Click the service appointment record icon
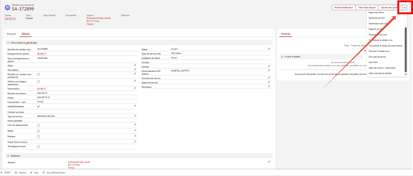The height and width of the screenshot is (176, 413). click(x=7, y=8)
